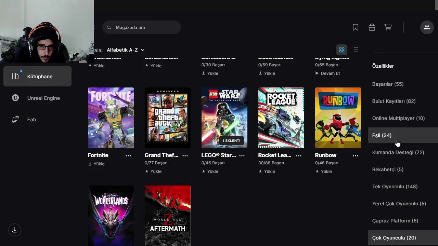The image size is (438, 246).
Task: Open Unreal Engine in the sidebar
Action: [37, 98]
